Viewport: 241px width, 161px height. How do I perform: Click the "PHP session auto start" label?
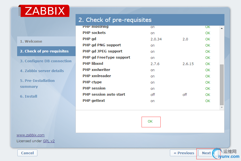104,95
